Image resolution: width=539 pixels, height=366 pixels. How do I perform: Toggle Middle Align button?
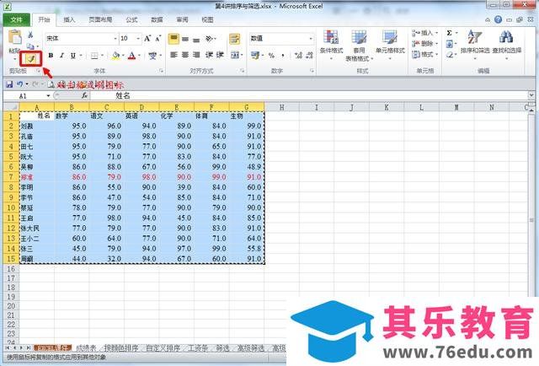tap(185, 39)
